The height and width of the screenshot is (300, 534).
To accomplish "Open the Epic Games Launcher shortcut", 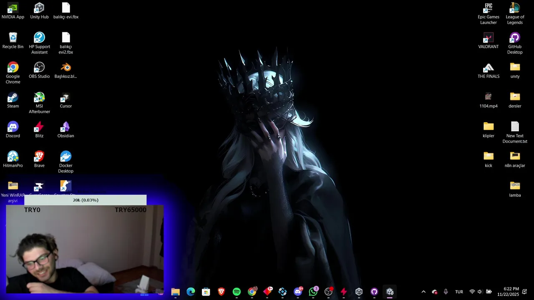I will (x=489, y=14).
